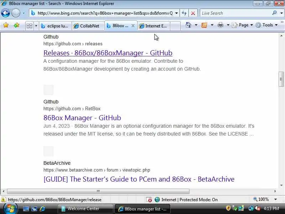Click the browser Back button
285x214 pixels.
point(5,13)
